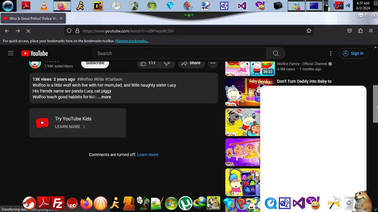Select the 'Who Is Good Police?' tab
This screenshot has height=212, width=378.
point(33,18)
